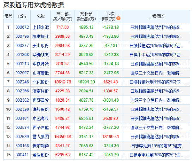The width and height of the screenshot is (194, 163).
Task: Open stock code 002320
Action: (22, 109)
